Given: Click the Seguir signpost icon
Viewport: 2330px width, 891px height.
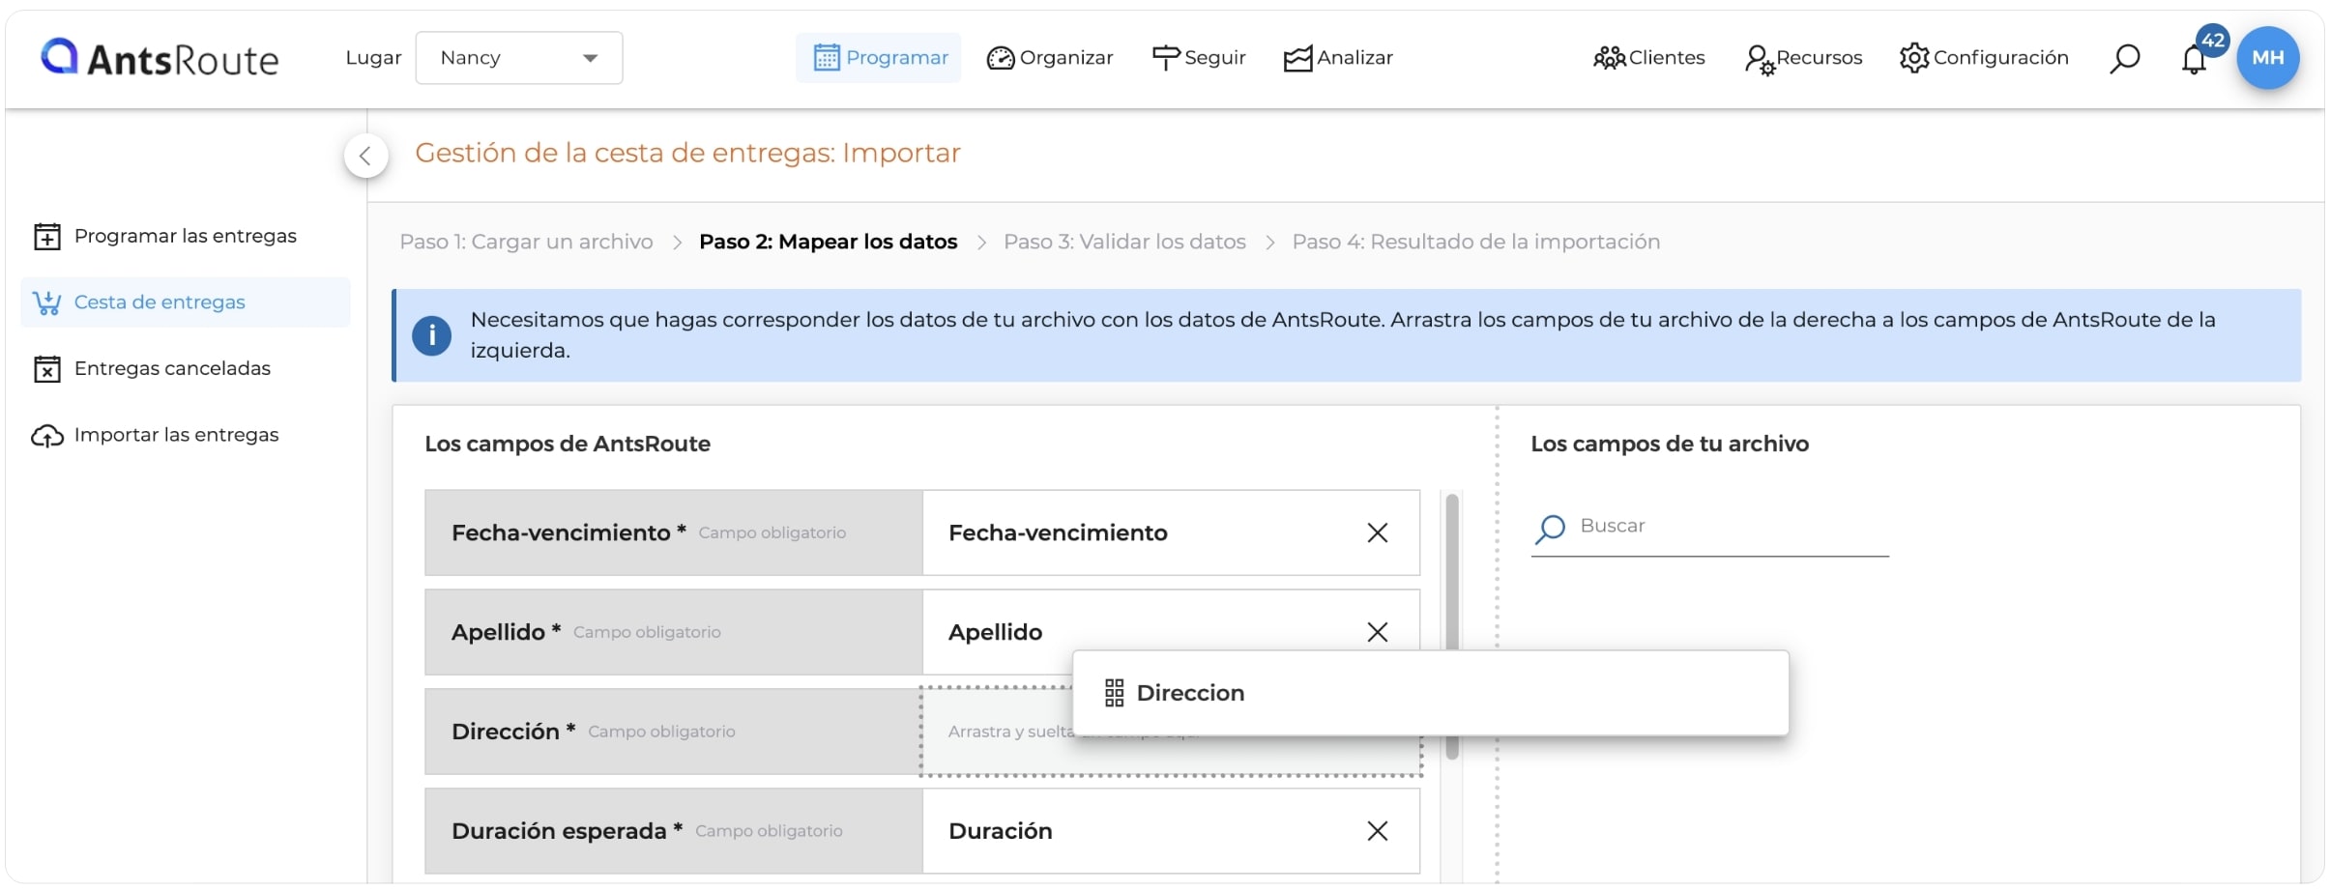Looking at the screenshot, I should click(1166, 59).
